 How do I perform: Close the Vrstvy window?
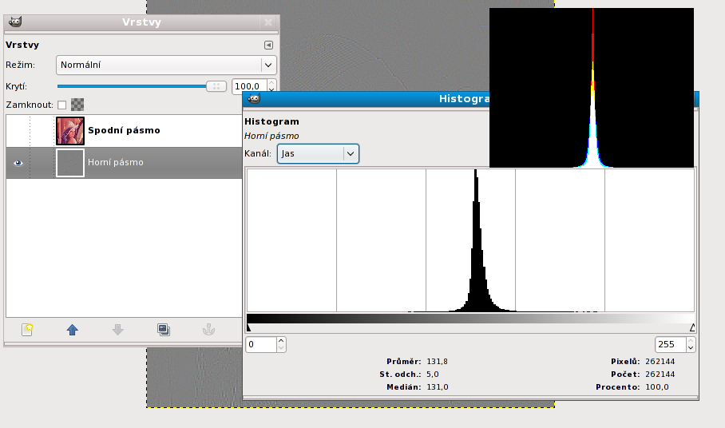click(268, 22)
